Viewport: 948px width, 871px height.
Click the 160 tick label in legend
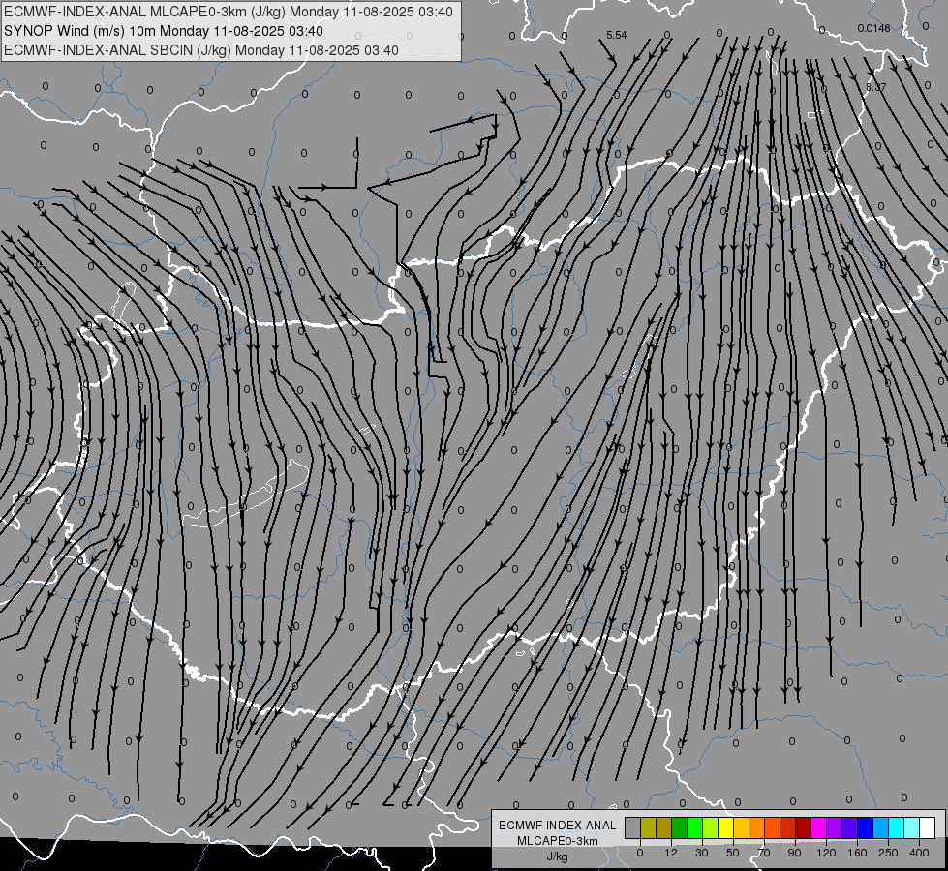tap(857, 853)
